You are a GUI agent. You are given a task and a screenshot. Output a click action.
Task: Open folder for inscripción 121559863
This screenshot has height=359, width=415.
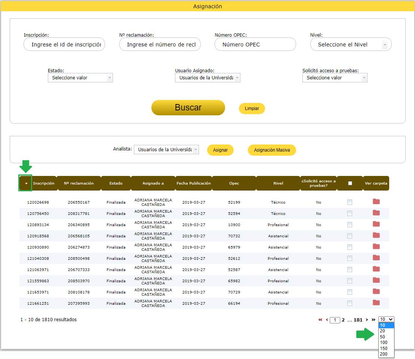376,280
